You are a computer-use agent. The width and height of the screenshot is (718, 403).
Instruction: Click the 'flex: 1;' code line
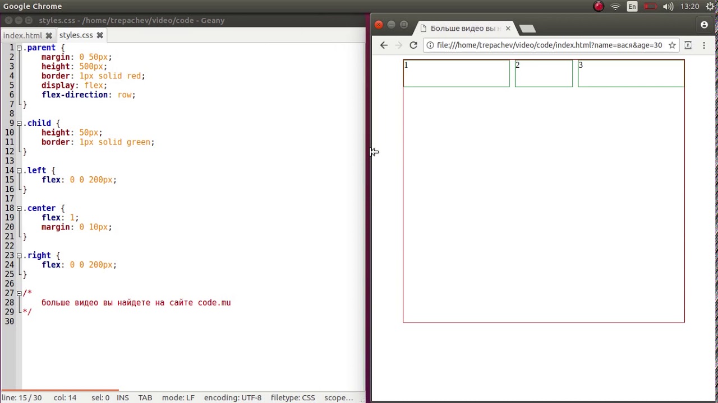click(x=60, y=218)
